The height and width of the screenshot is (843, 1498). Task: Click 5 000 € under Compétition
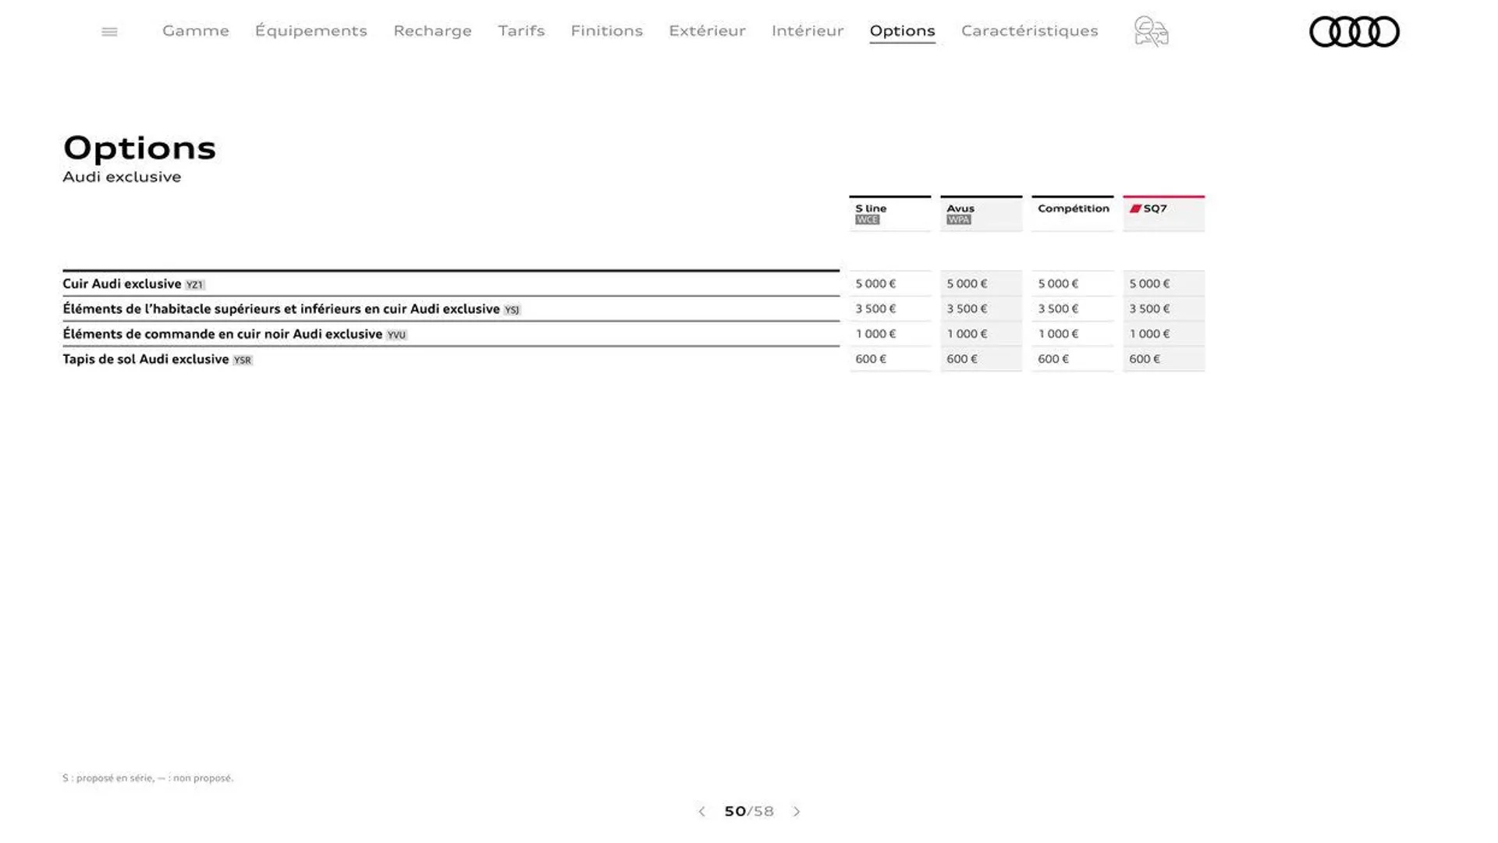(x=1058, y=283)
